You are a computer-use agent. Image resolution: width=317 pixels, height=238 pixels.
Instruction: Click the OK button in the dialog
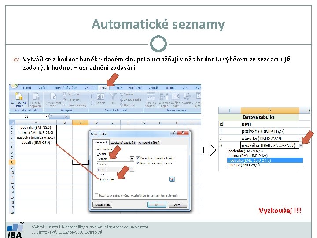157,205
